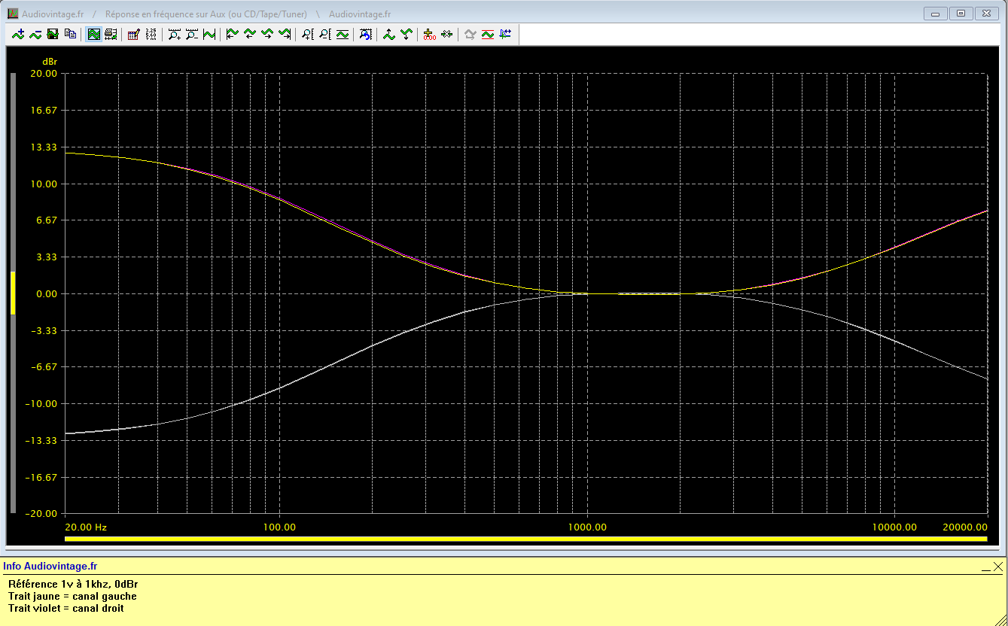Minimize the Info Audiovintage.fr panel
This screenshot has width=1008, height=626.
[985, 567]
